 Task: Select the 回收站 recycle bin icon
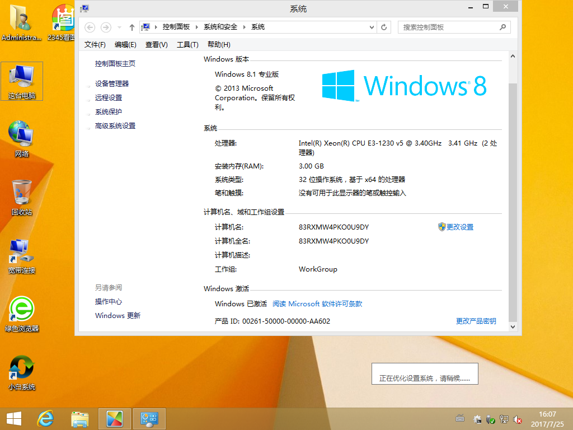click(x=22, y=197)
